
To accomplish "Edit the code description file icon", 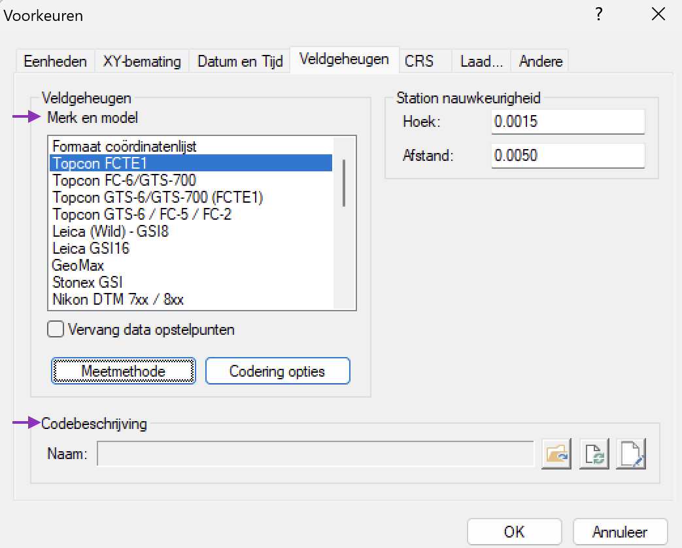I will tap(631, 454).
